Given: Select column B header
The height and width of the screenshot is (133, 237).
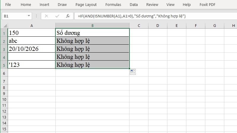Looking at the screenshot, I should [92, 26].
